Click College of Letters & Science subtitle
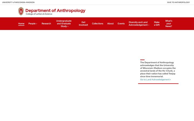Screen dimensions: 194x121 (39, 14)
